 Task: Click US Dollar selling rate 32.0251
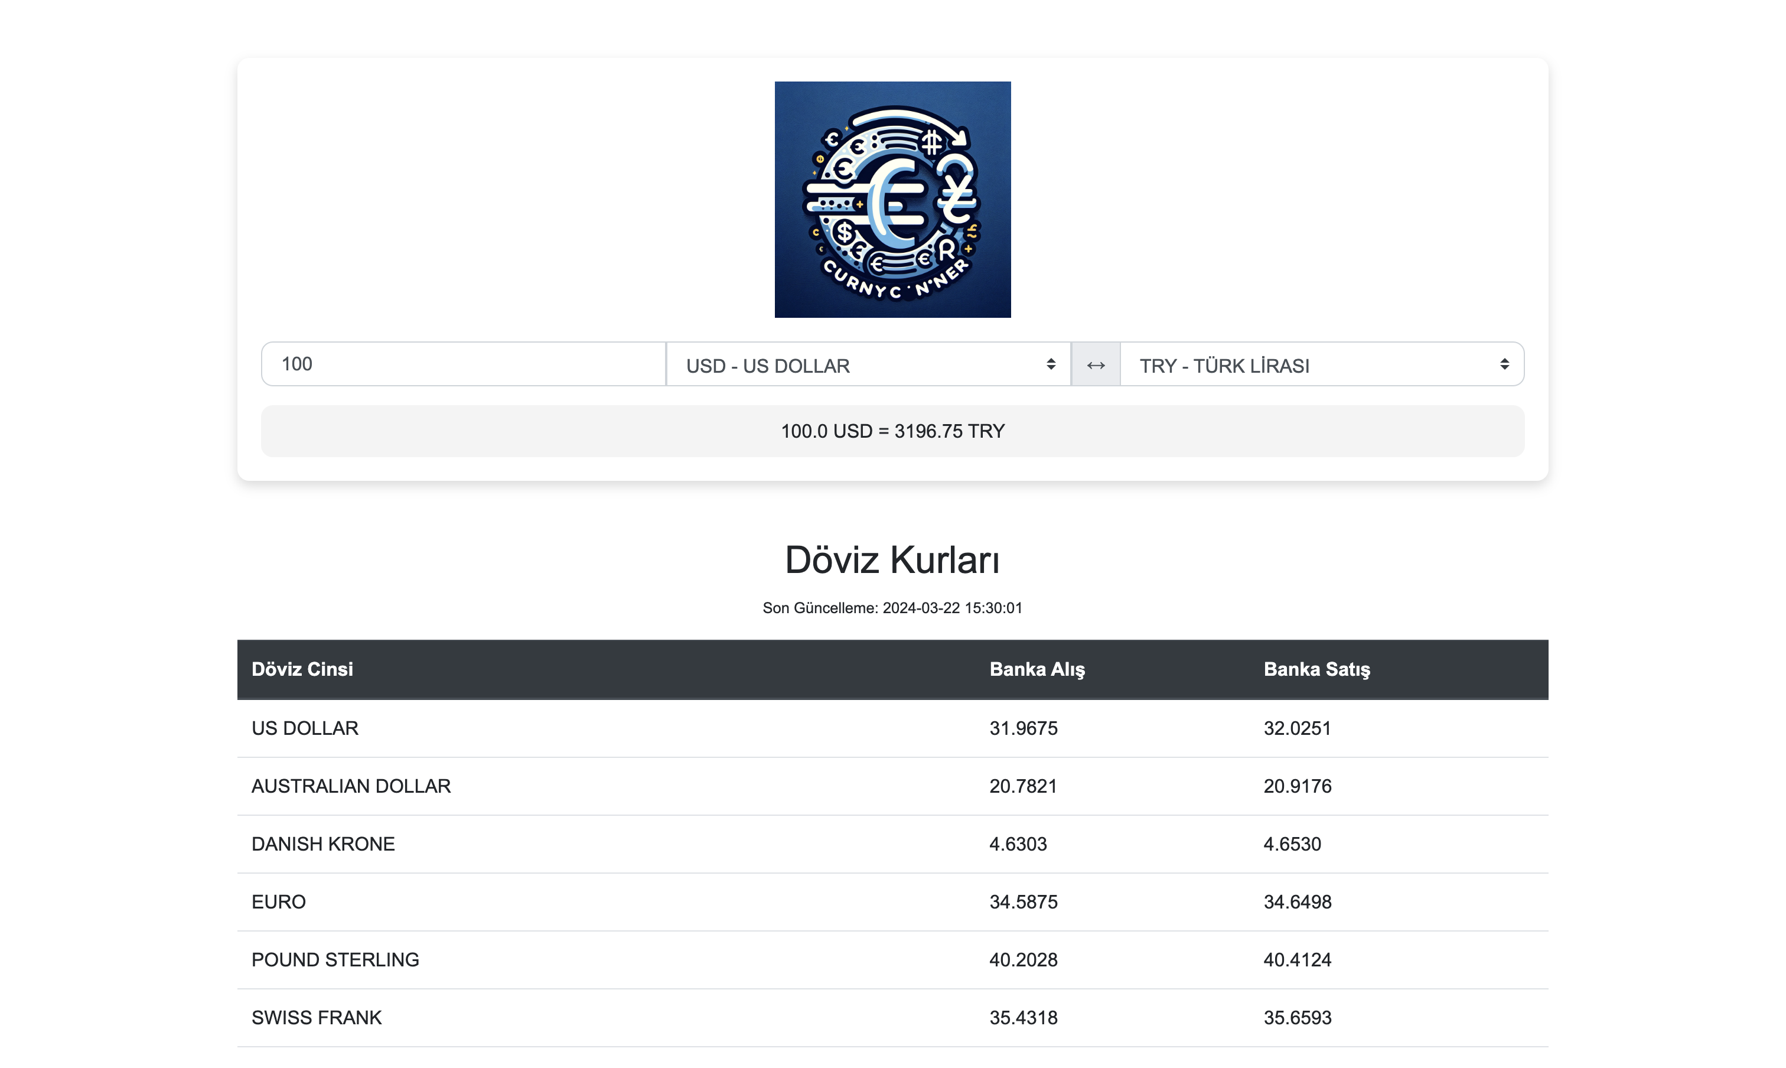tap(1297, 728)
